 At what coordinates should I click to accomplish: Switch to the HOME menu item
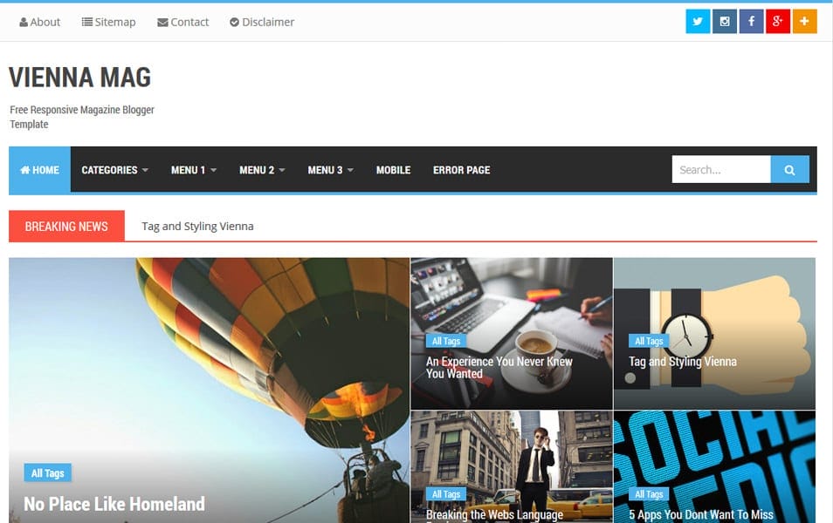38,170
